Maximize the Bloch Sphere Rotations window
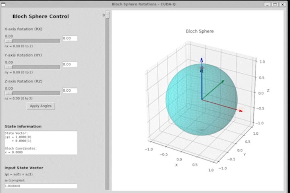290x193 pixels. (x=275, y=4)
